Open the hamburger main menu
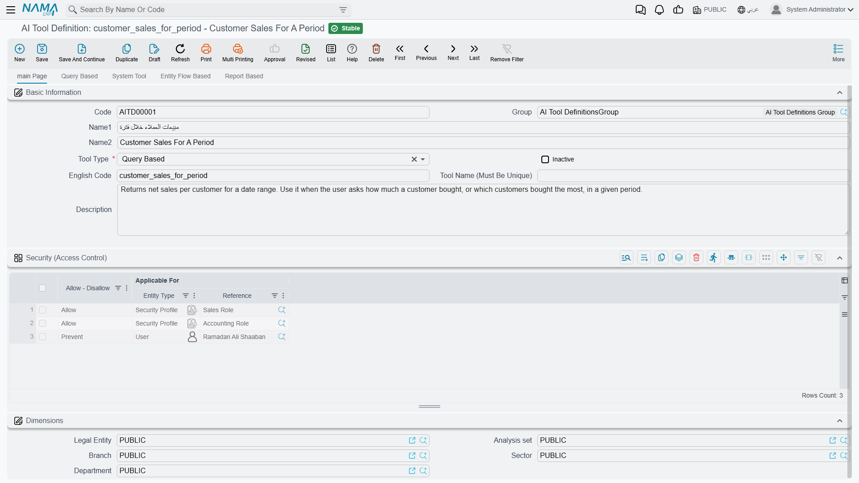 tap(11, 9)
